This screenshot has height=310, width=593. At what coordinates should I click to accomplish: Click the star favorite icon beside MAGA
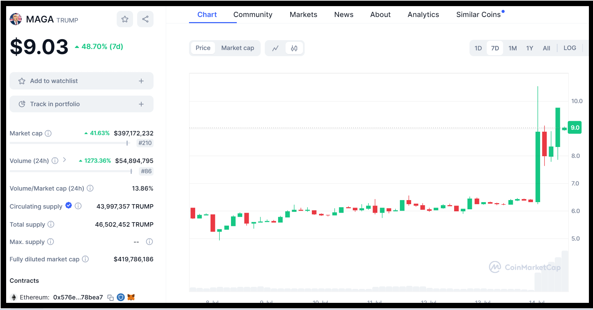(125, 19)
